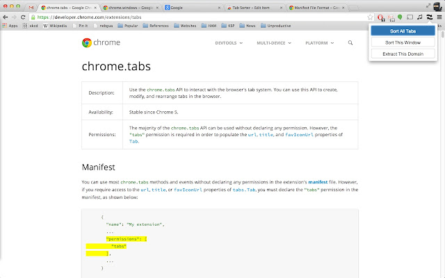
Task: Open the Apps grid bookmark
Action: [x=10, y=26]
